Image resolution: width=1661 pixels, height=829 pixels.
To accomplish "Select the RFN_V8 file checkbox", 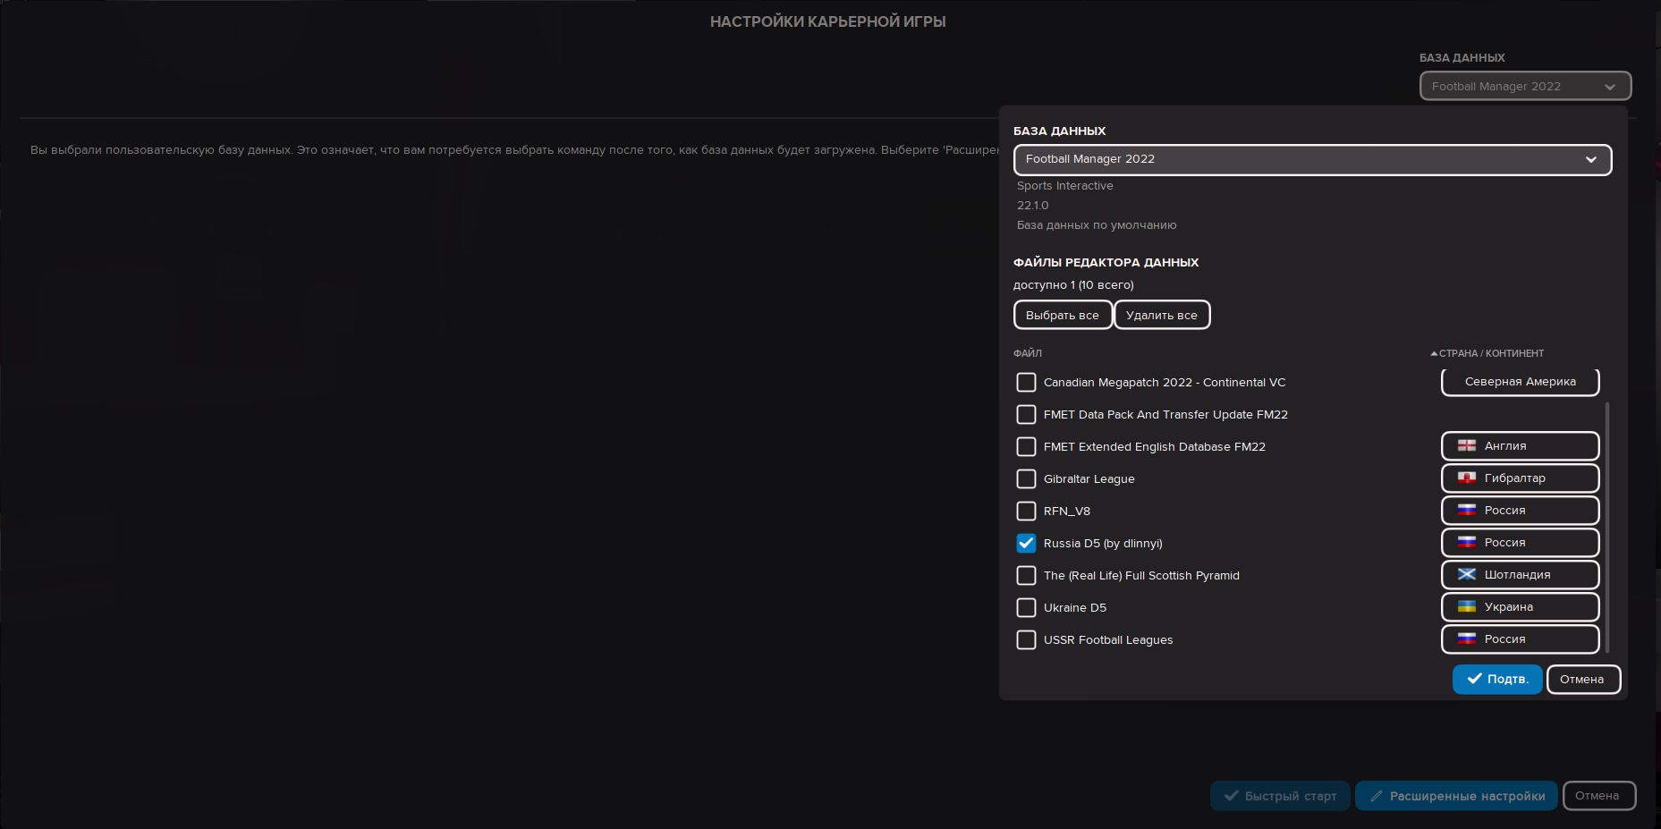I will (x=1026, y=511).
